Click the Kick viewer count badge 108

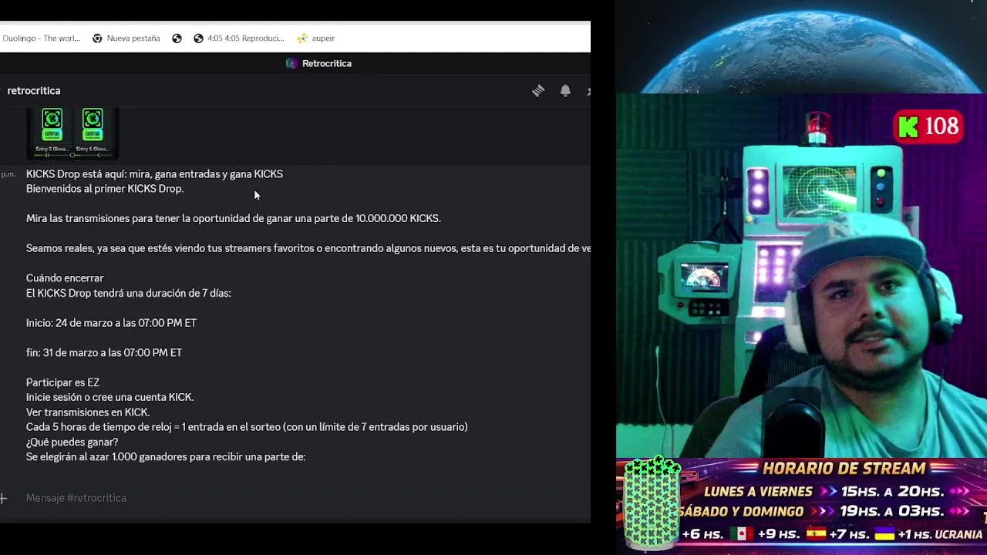point(929,126)
